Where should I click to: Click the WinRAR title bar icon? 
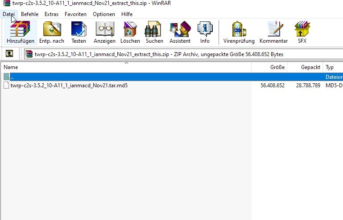point(7,3)
